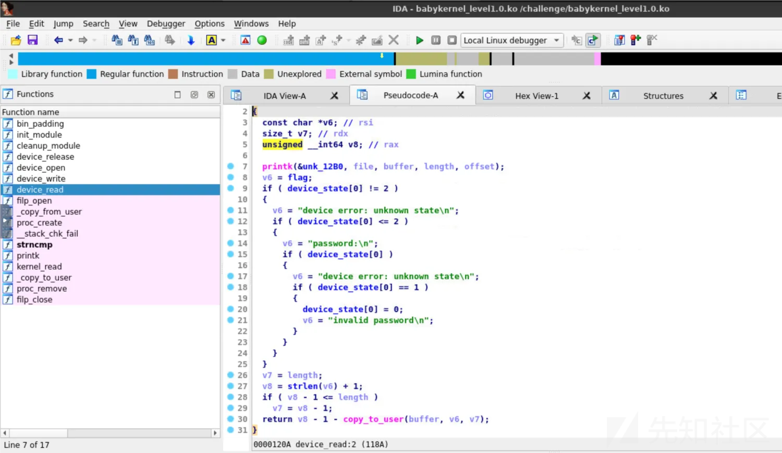
Task: Search for an immediate value with the binoculars # icon
Action: (x=117, y=40)
